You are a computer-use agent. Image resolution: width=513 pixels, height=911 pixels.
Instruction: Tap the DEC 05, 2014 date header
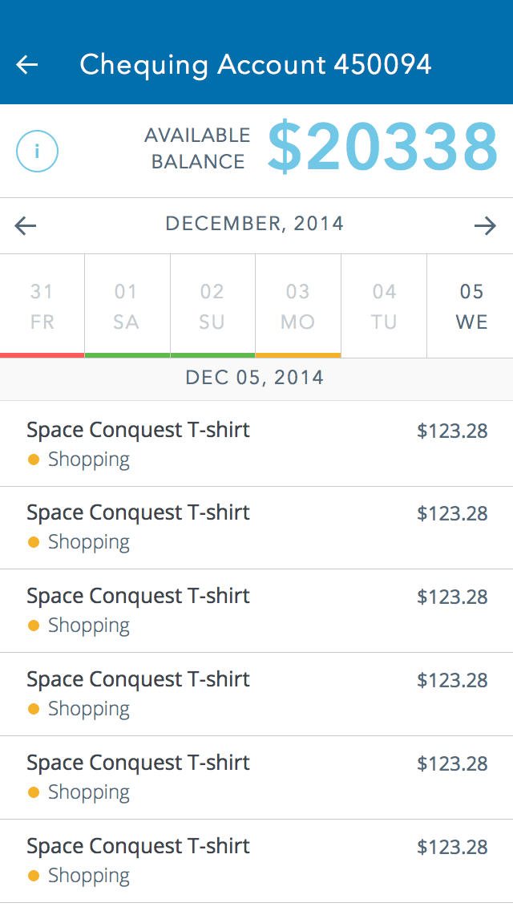(255, 378)
